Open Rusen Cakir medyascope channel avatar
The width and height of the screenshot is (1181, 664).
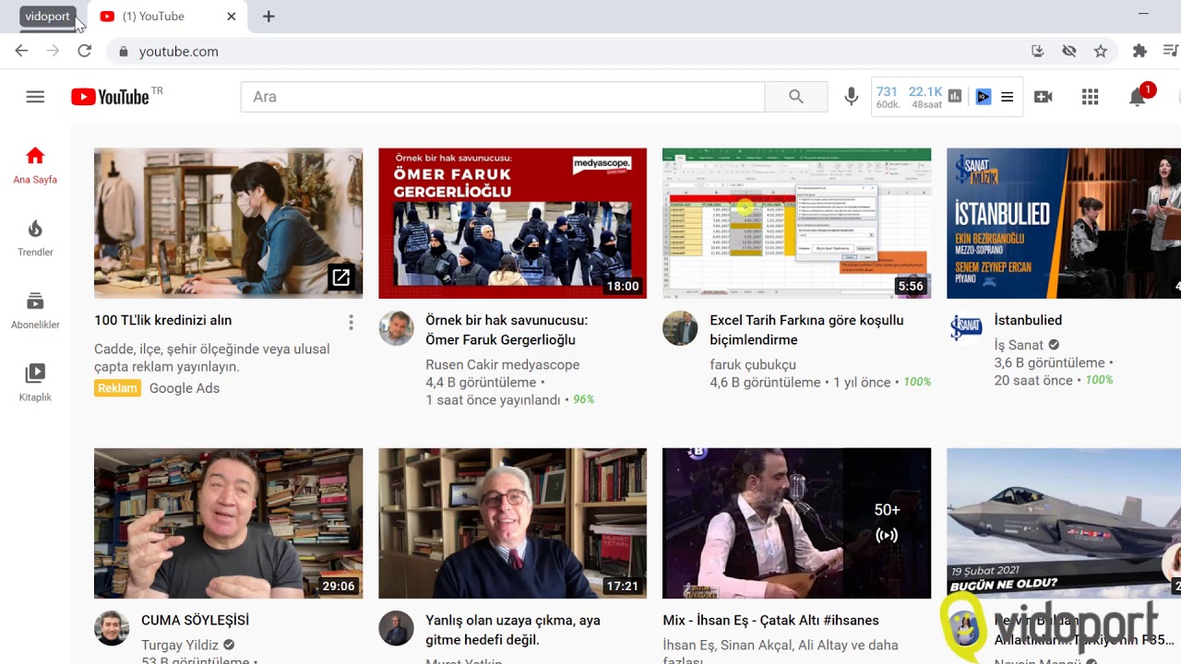[396, 328]
